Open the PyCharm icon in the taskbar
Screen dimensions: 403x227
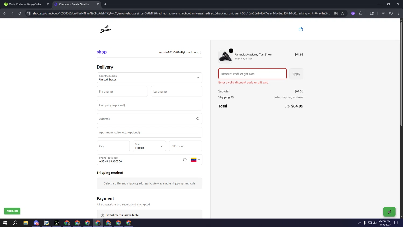tap(57, 223)
